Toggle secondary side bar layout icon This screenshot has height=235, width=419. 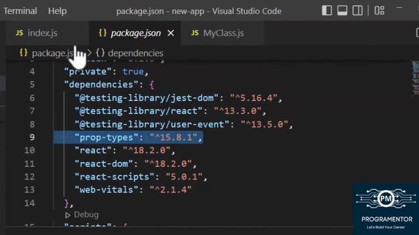pos(357,10)
